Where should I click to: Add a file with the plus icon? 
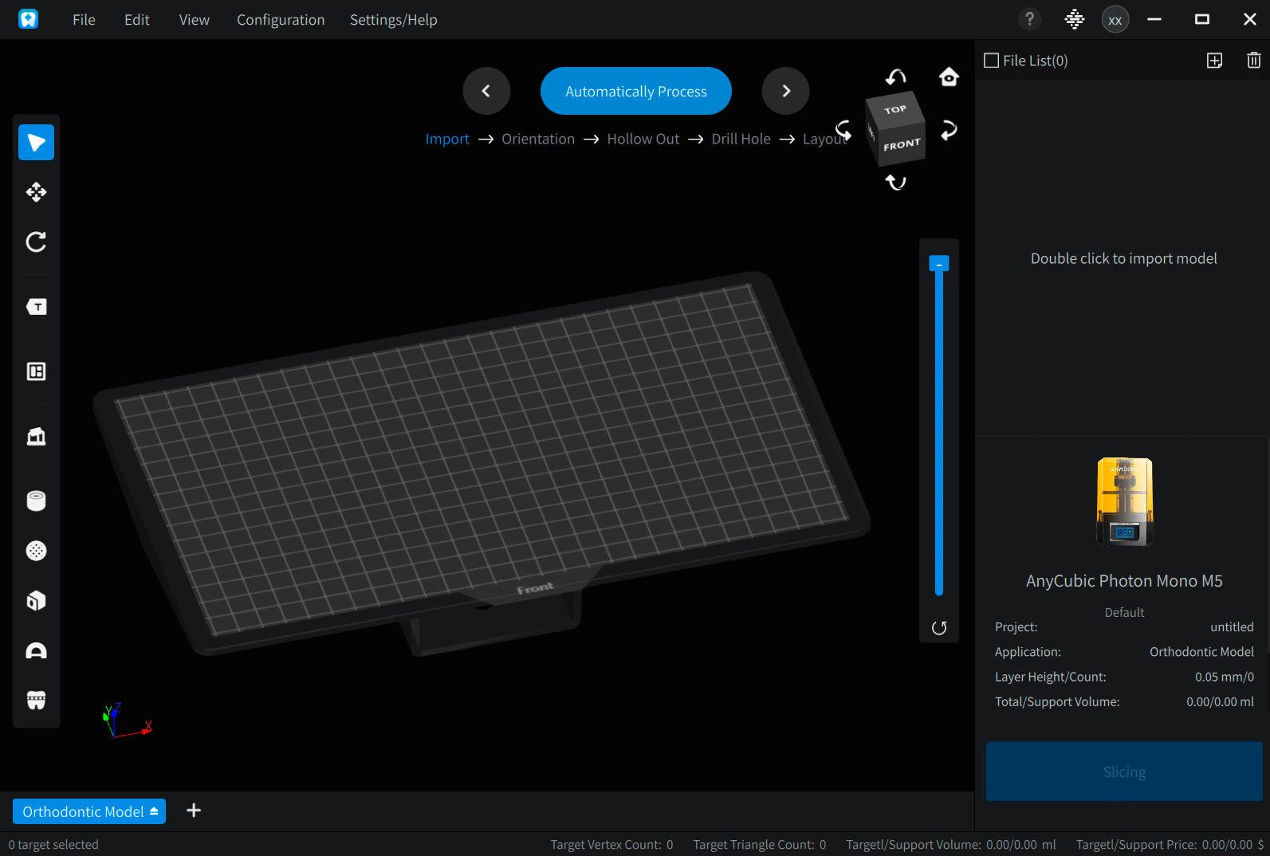click(1214, 61)
